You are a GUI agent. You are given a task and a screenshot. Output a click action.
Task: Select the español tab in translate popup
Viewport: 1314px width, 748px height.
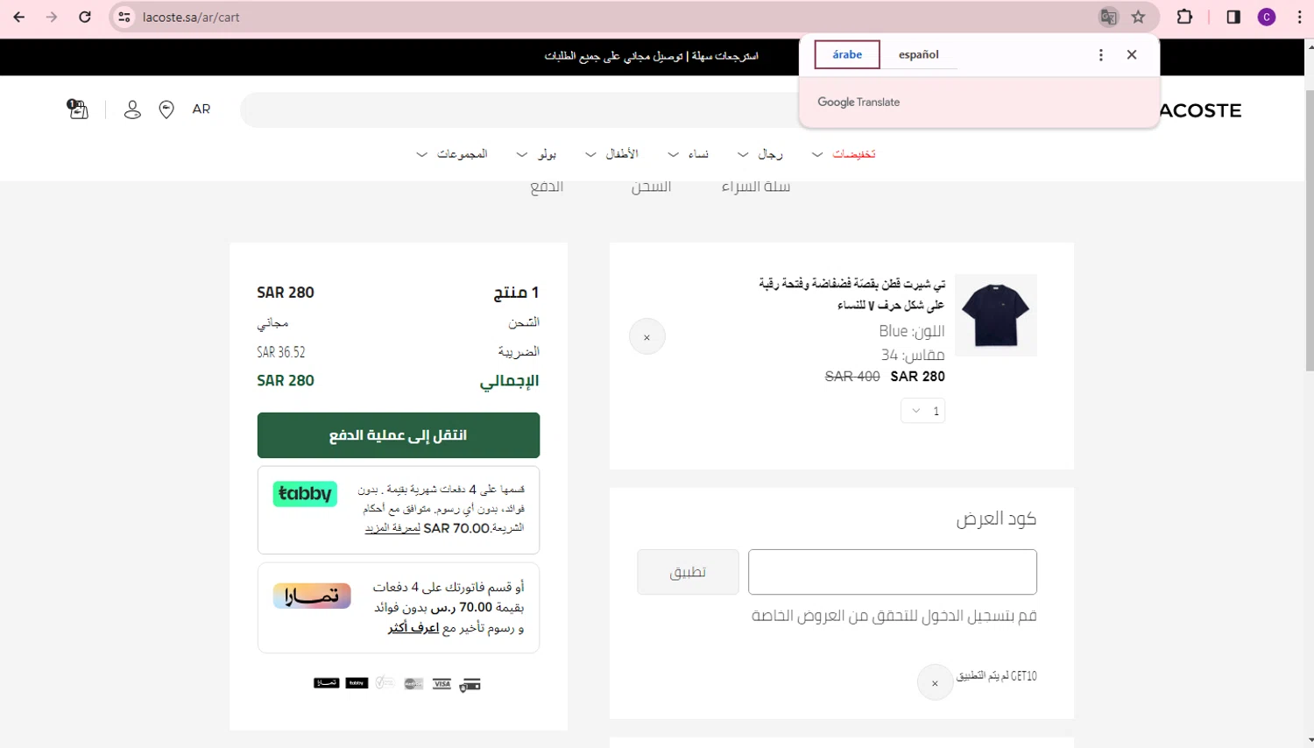click(919, 54)
